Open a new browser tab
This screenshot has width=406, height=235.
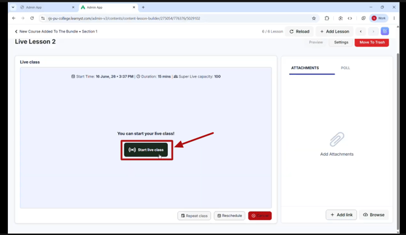(143, 7)
